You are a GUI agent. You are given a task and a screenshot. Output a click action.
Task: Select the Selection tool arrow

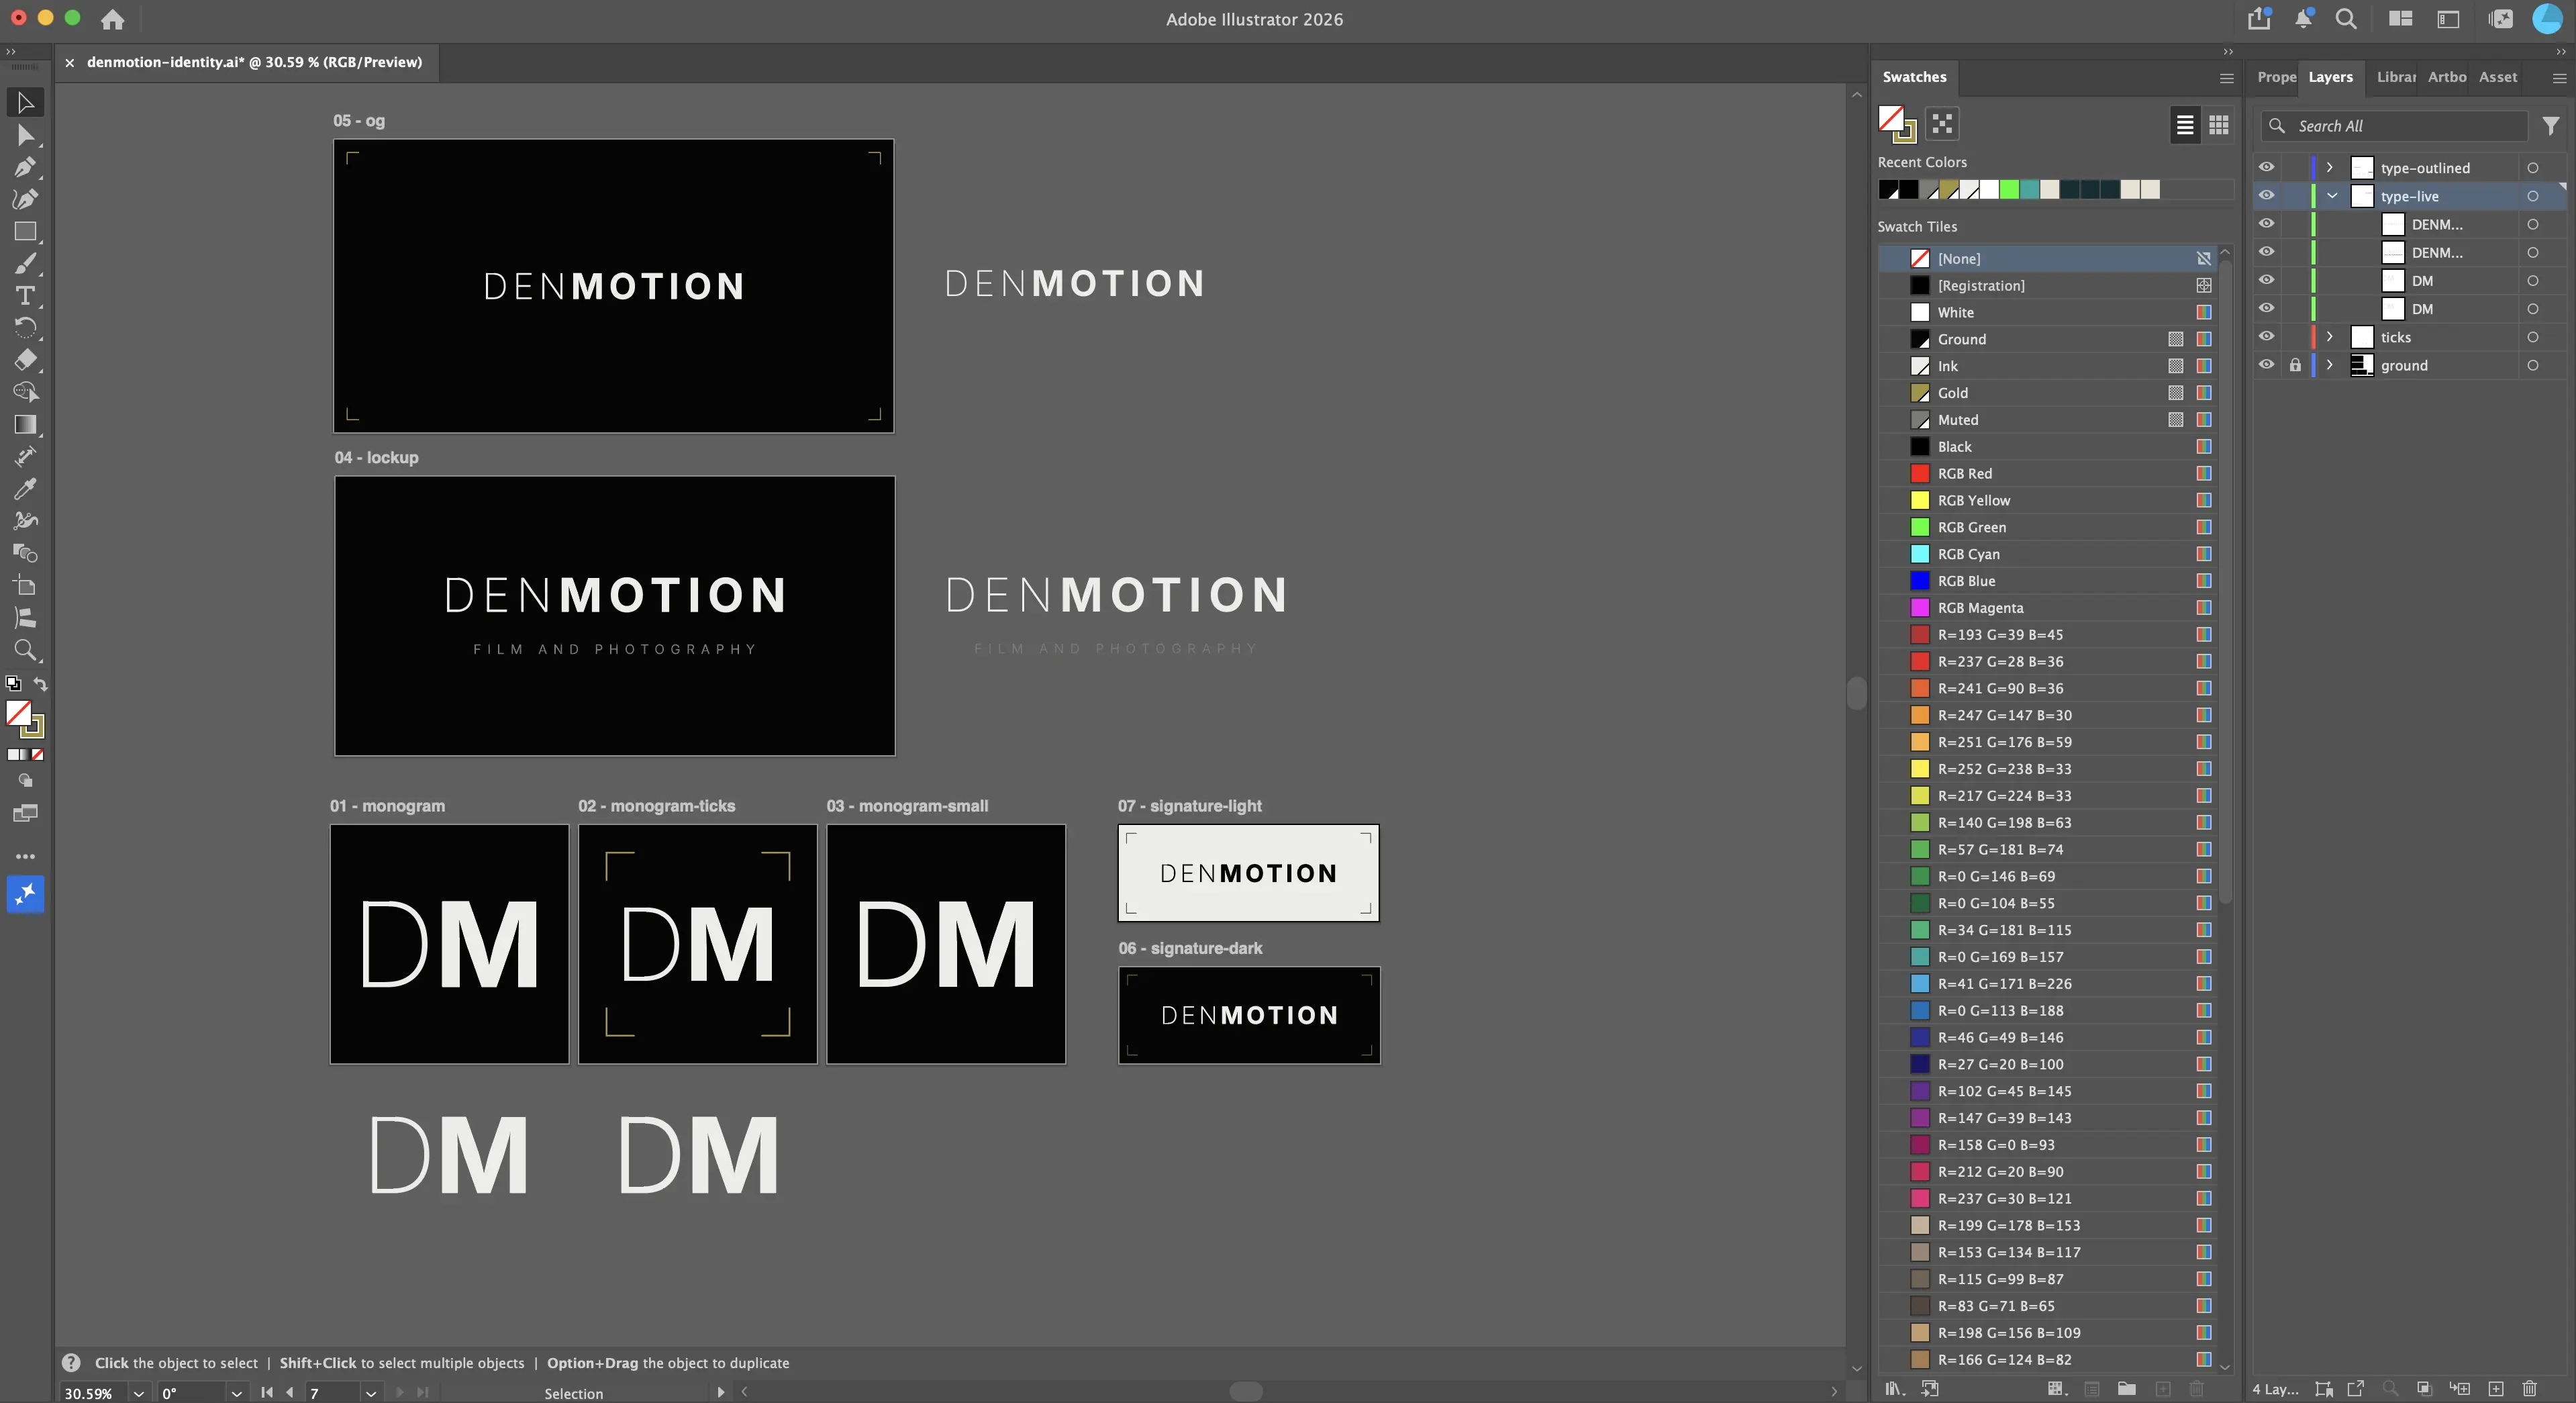[x=25, y=103]
